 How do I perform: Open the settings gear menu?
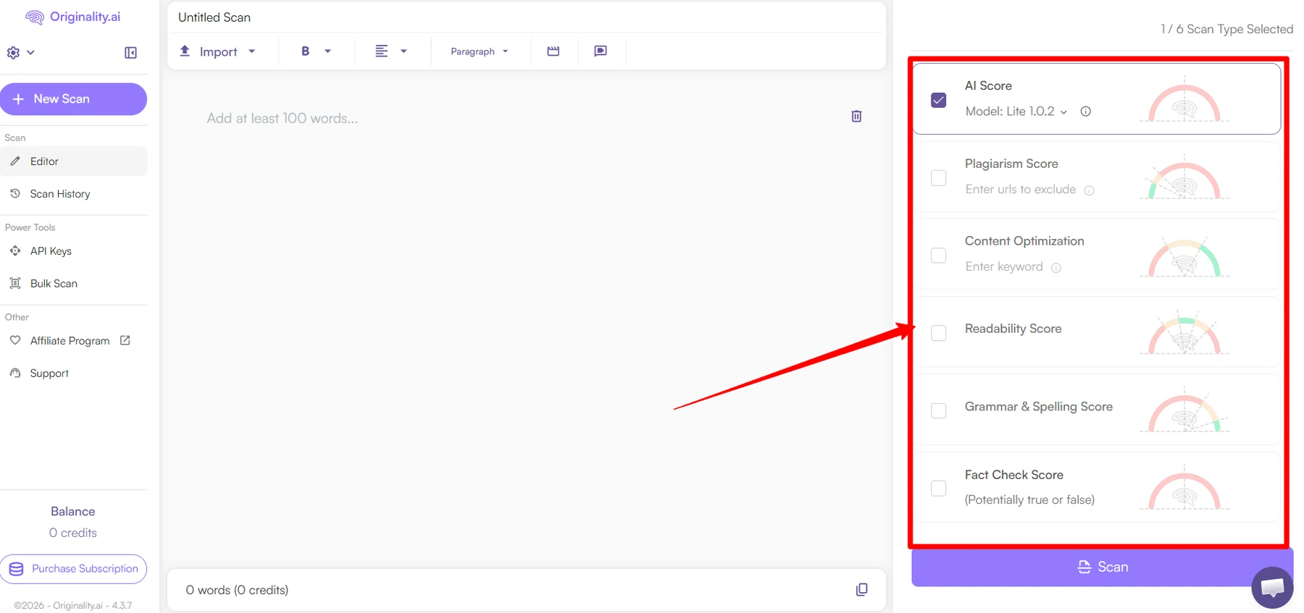click(13, 52)
